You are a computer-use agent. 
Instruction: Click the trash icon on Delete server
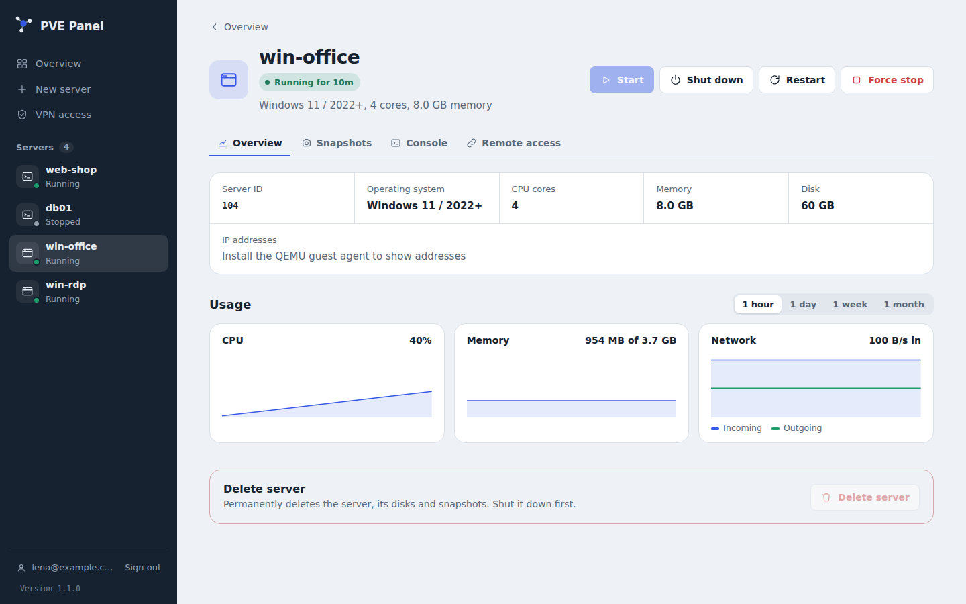coord(826,497)
